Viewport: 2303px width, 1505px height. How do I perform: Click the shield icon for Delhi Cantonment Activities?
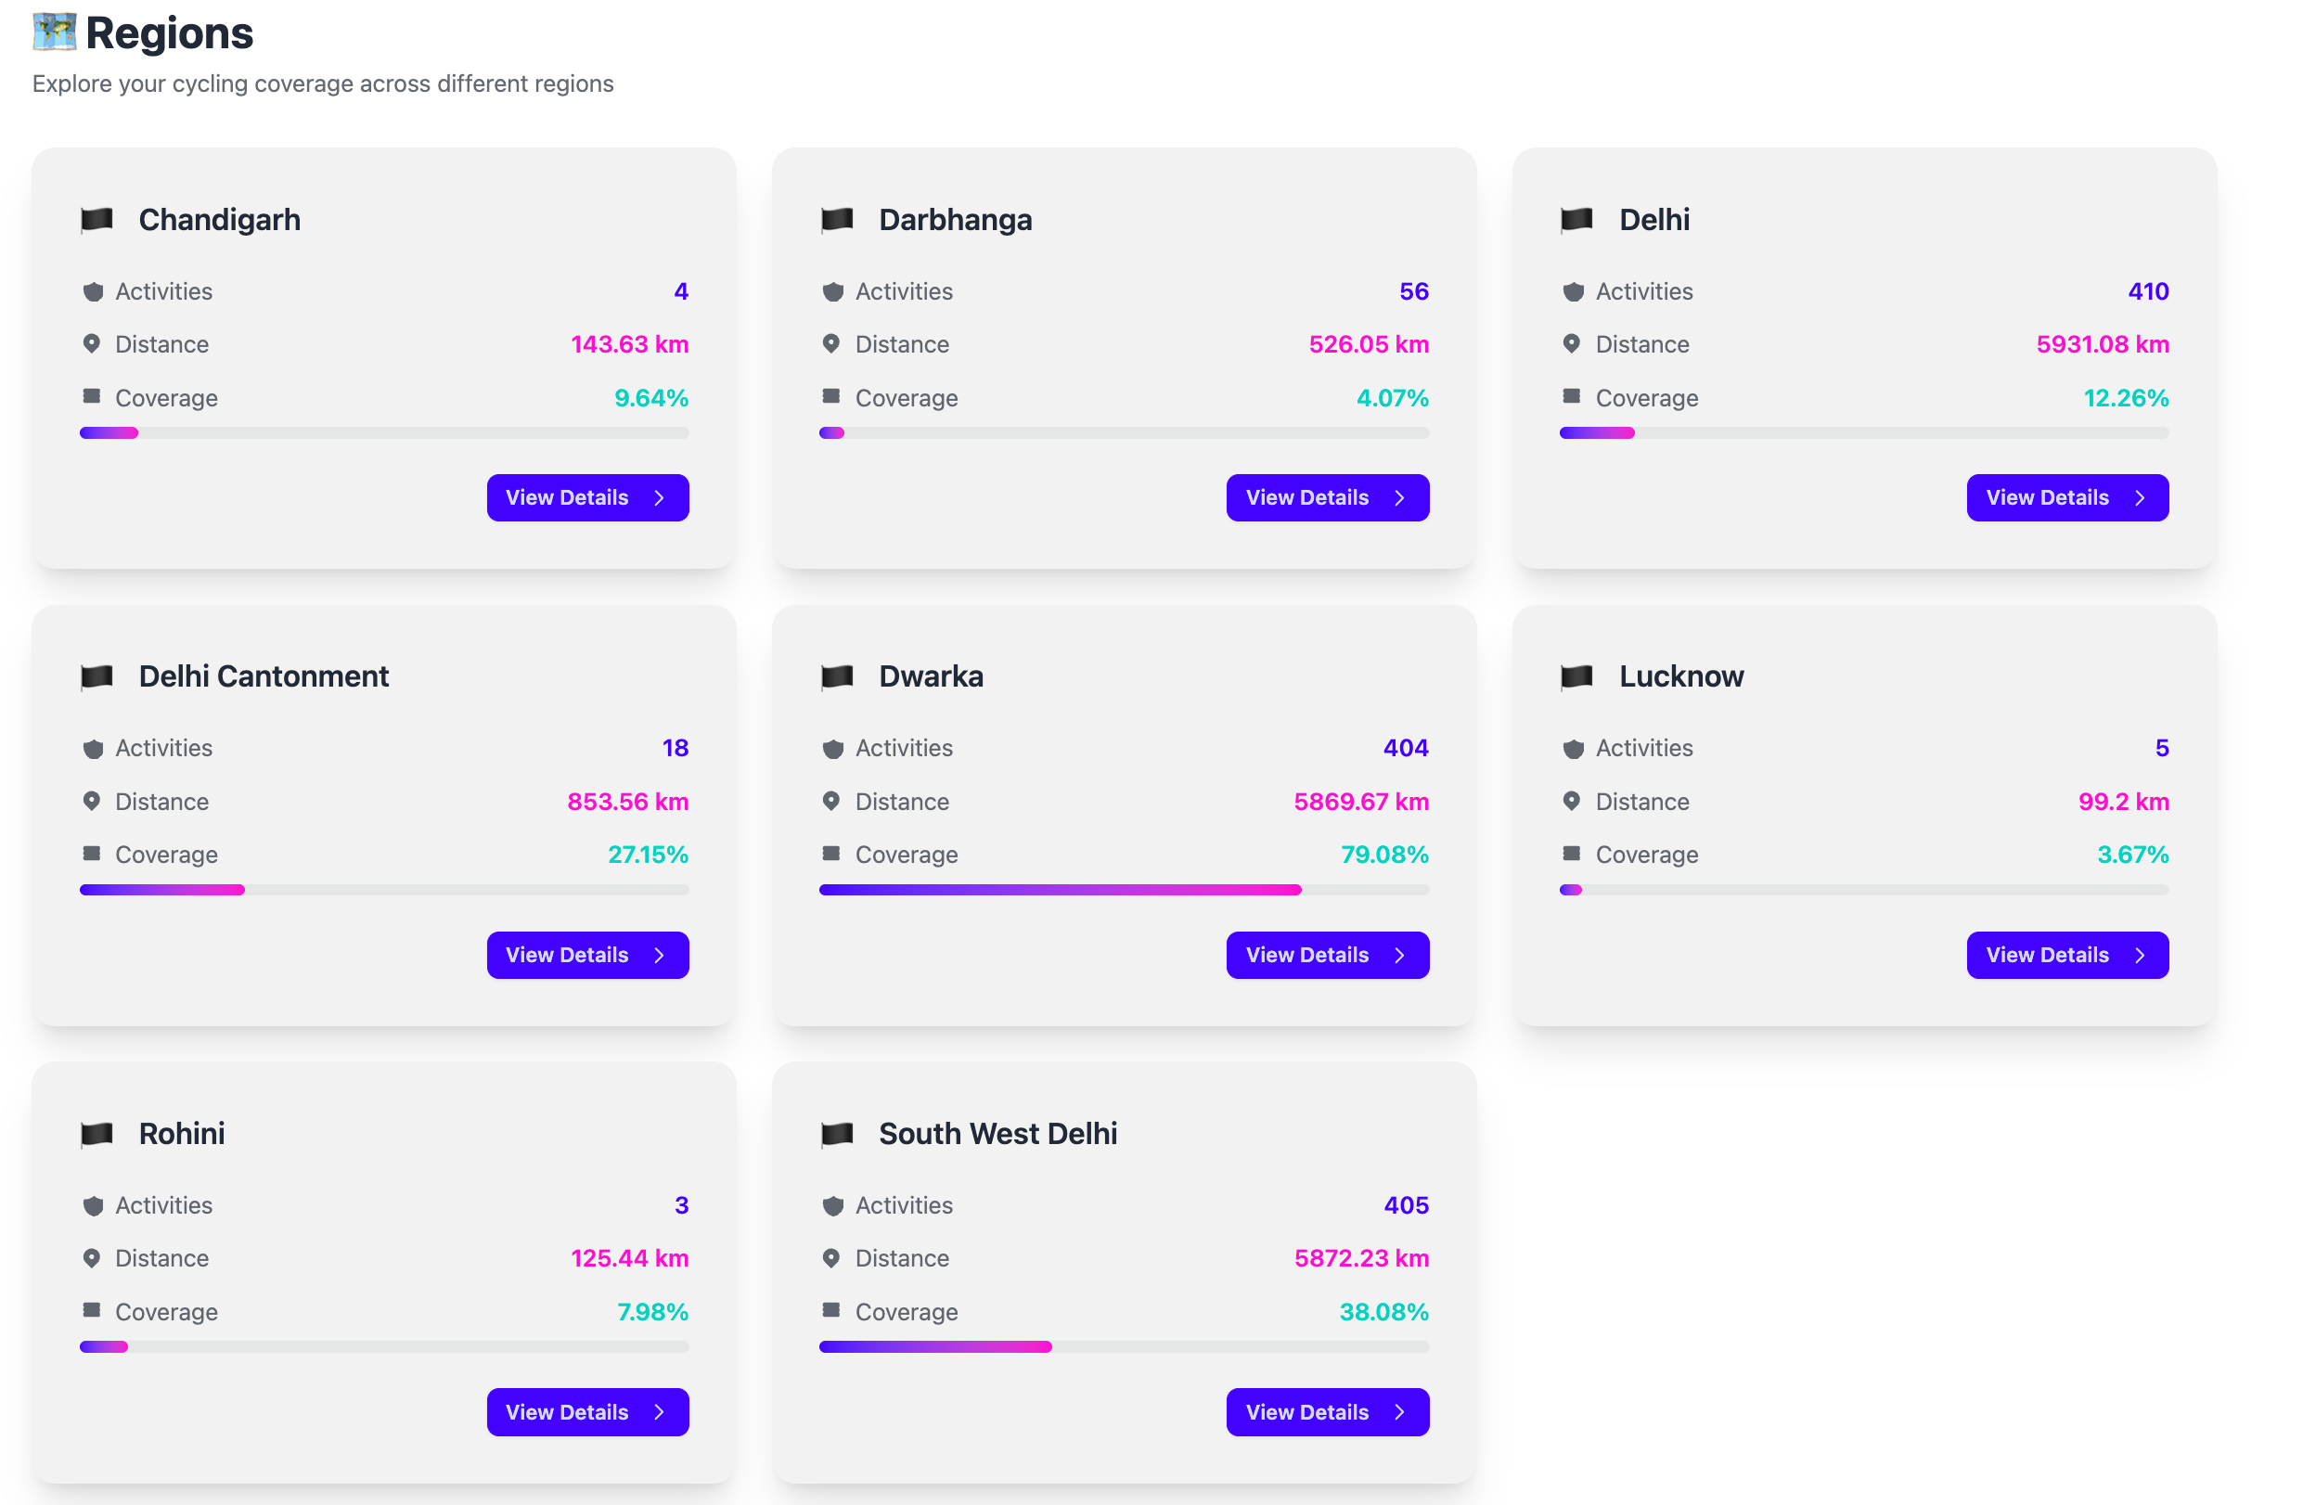tap(93, 748)
